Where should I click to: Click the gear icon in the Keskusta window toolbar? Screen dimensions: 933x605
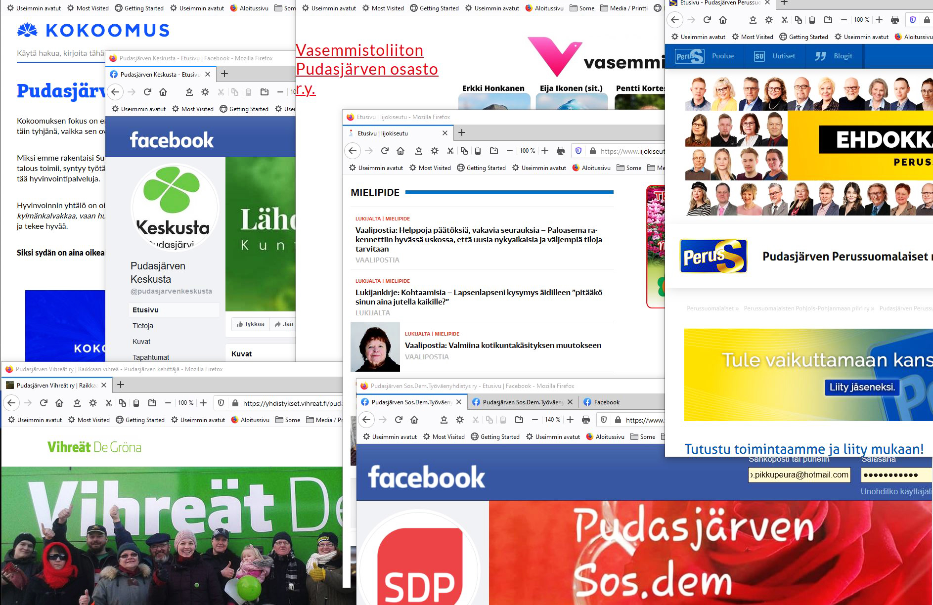(x=205, y=92)
